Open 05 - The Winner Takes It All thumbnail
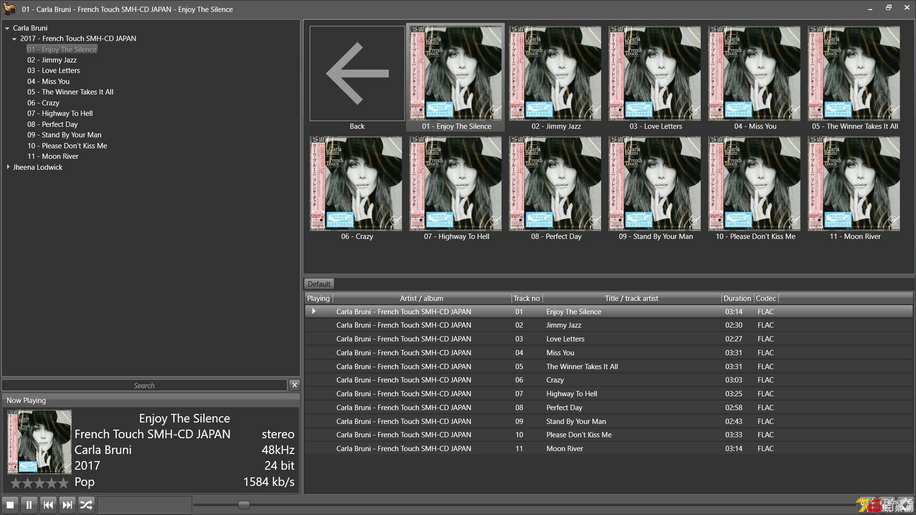Viewport: 916px width, 515px height. coord(854,73)
